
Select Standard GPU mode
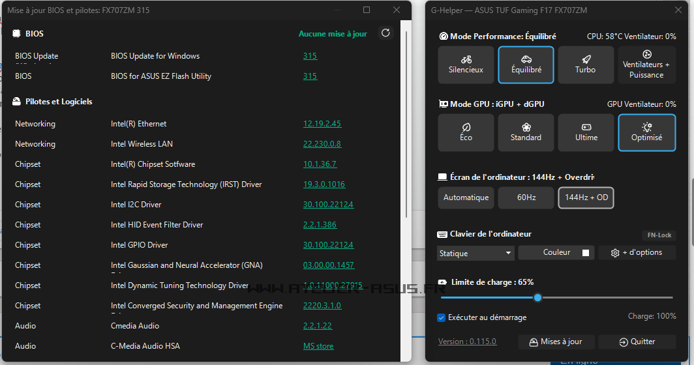pyautogui.click(x=526, y=132)
